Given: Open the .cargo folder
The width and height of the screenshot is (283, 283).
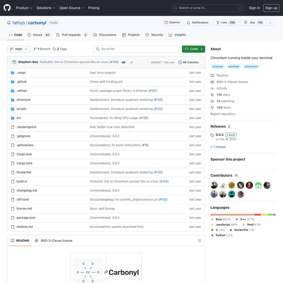Looking at the screenshot, I should (x=21, y=72).
